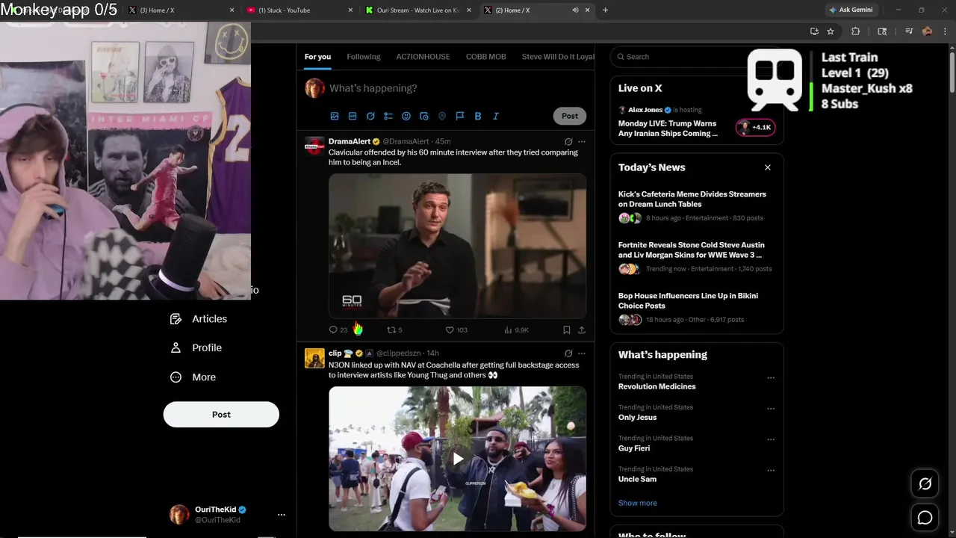Open the GIF picker in the composer

point(353,116)
